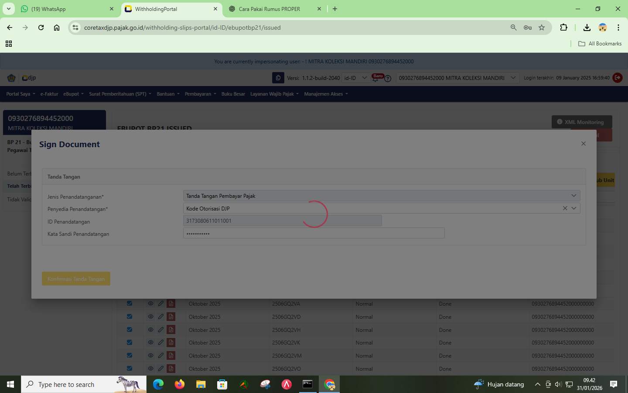Click the logout icon at top right
This screenshot has width=628, height=393.
click(x=618, y=77)
